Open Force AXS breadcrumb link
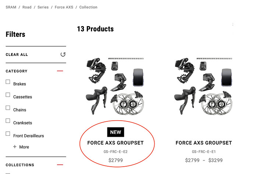This screenshot has height=174, width=254. coord(64,7)
